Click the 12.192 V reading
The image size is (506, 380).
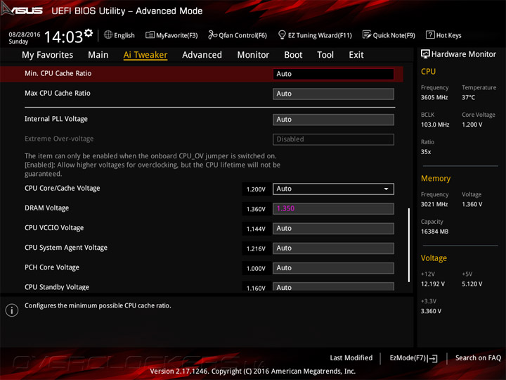click(x=433, y=284)
